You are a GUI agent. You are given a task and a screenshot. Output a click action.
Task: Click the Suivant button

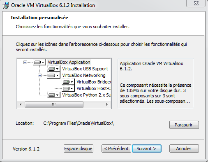click(x=147, y=148)
